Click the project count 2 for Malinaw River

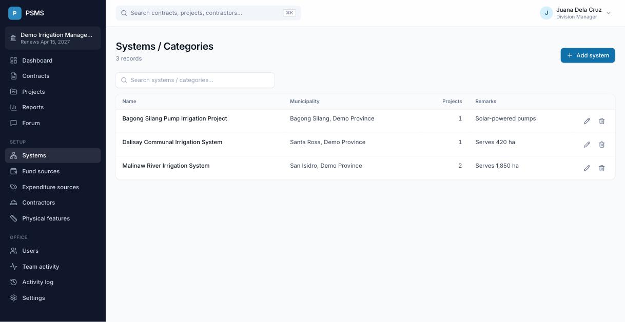click(x=460, y=166)
